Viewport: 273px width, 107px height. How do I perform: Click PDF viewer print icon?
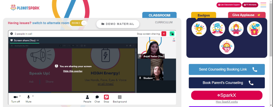130,46
